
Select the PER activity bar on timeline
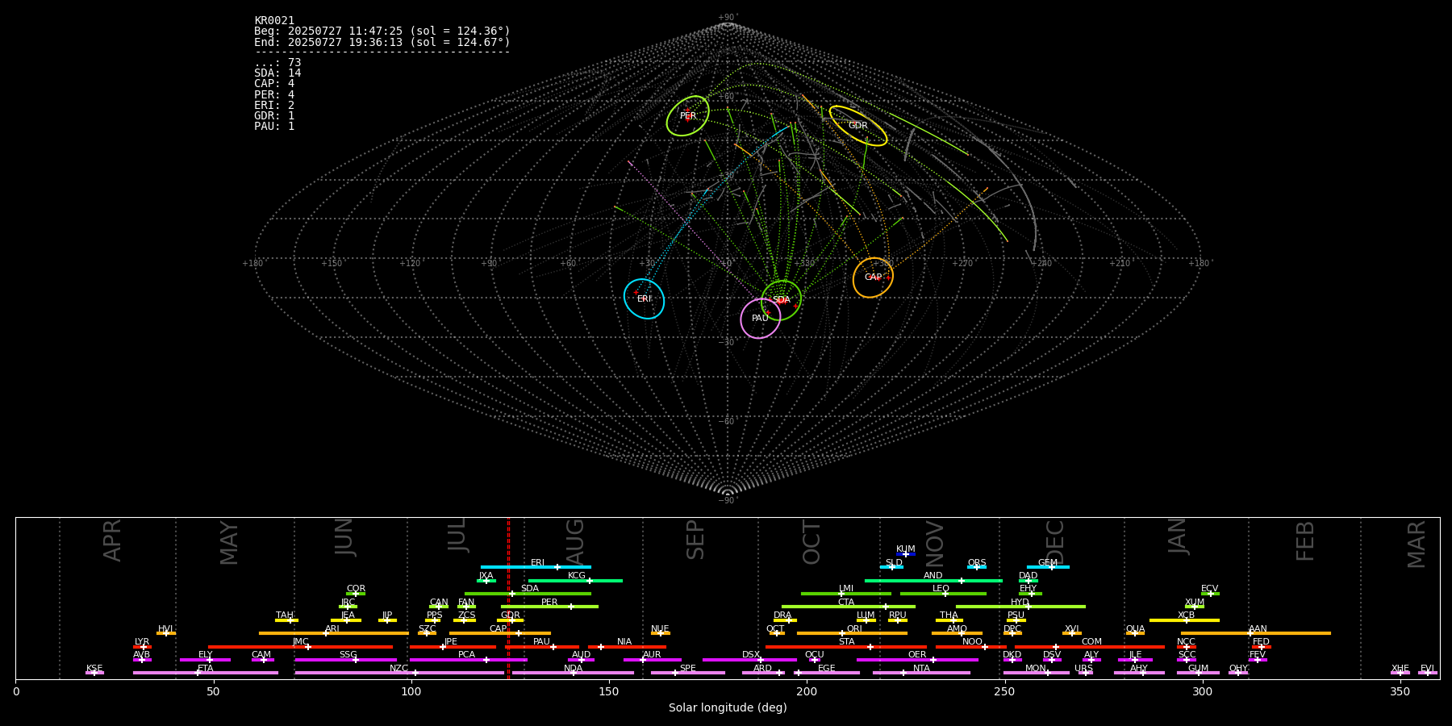click(549, 607)
